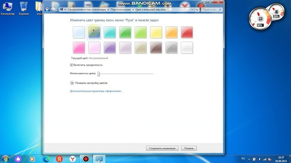The width and height of the screenshot is (291, 163).
Task: Click the Personalization window taskbar button
Action: [99, 159]
